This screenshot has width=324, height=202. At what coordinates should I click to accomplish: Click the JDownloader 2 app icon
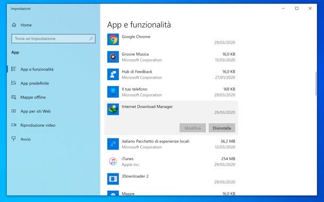pyautogui.click(x=113, y=179)
